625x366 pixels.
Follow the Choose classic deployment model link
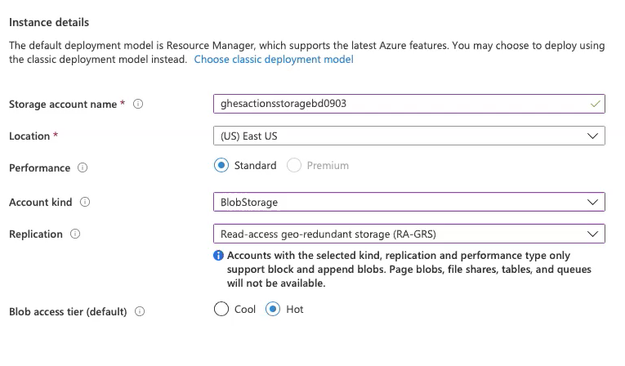pos(274,60)
